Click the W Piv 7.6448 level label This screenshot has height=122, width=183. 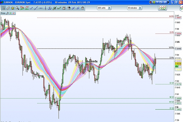[178, 49]
